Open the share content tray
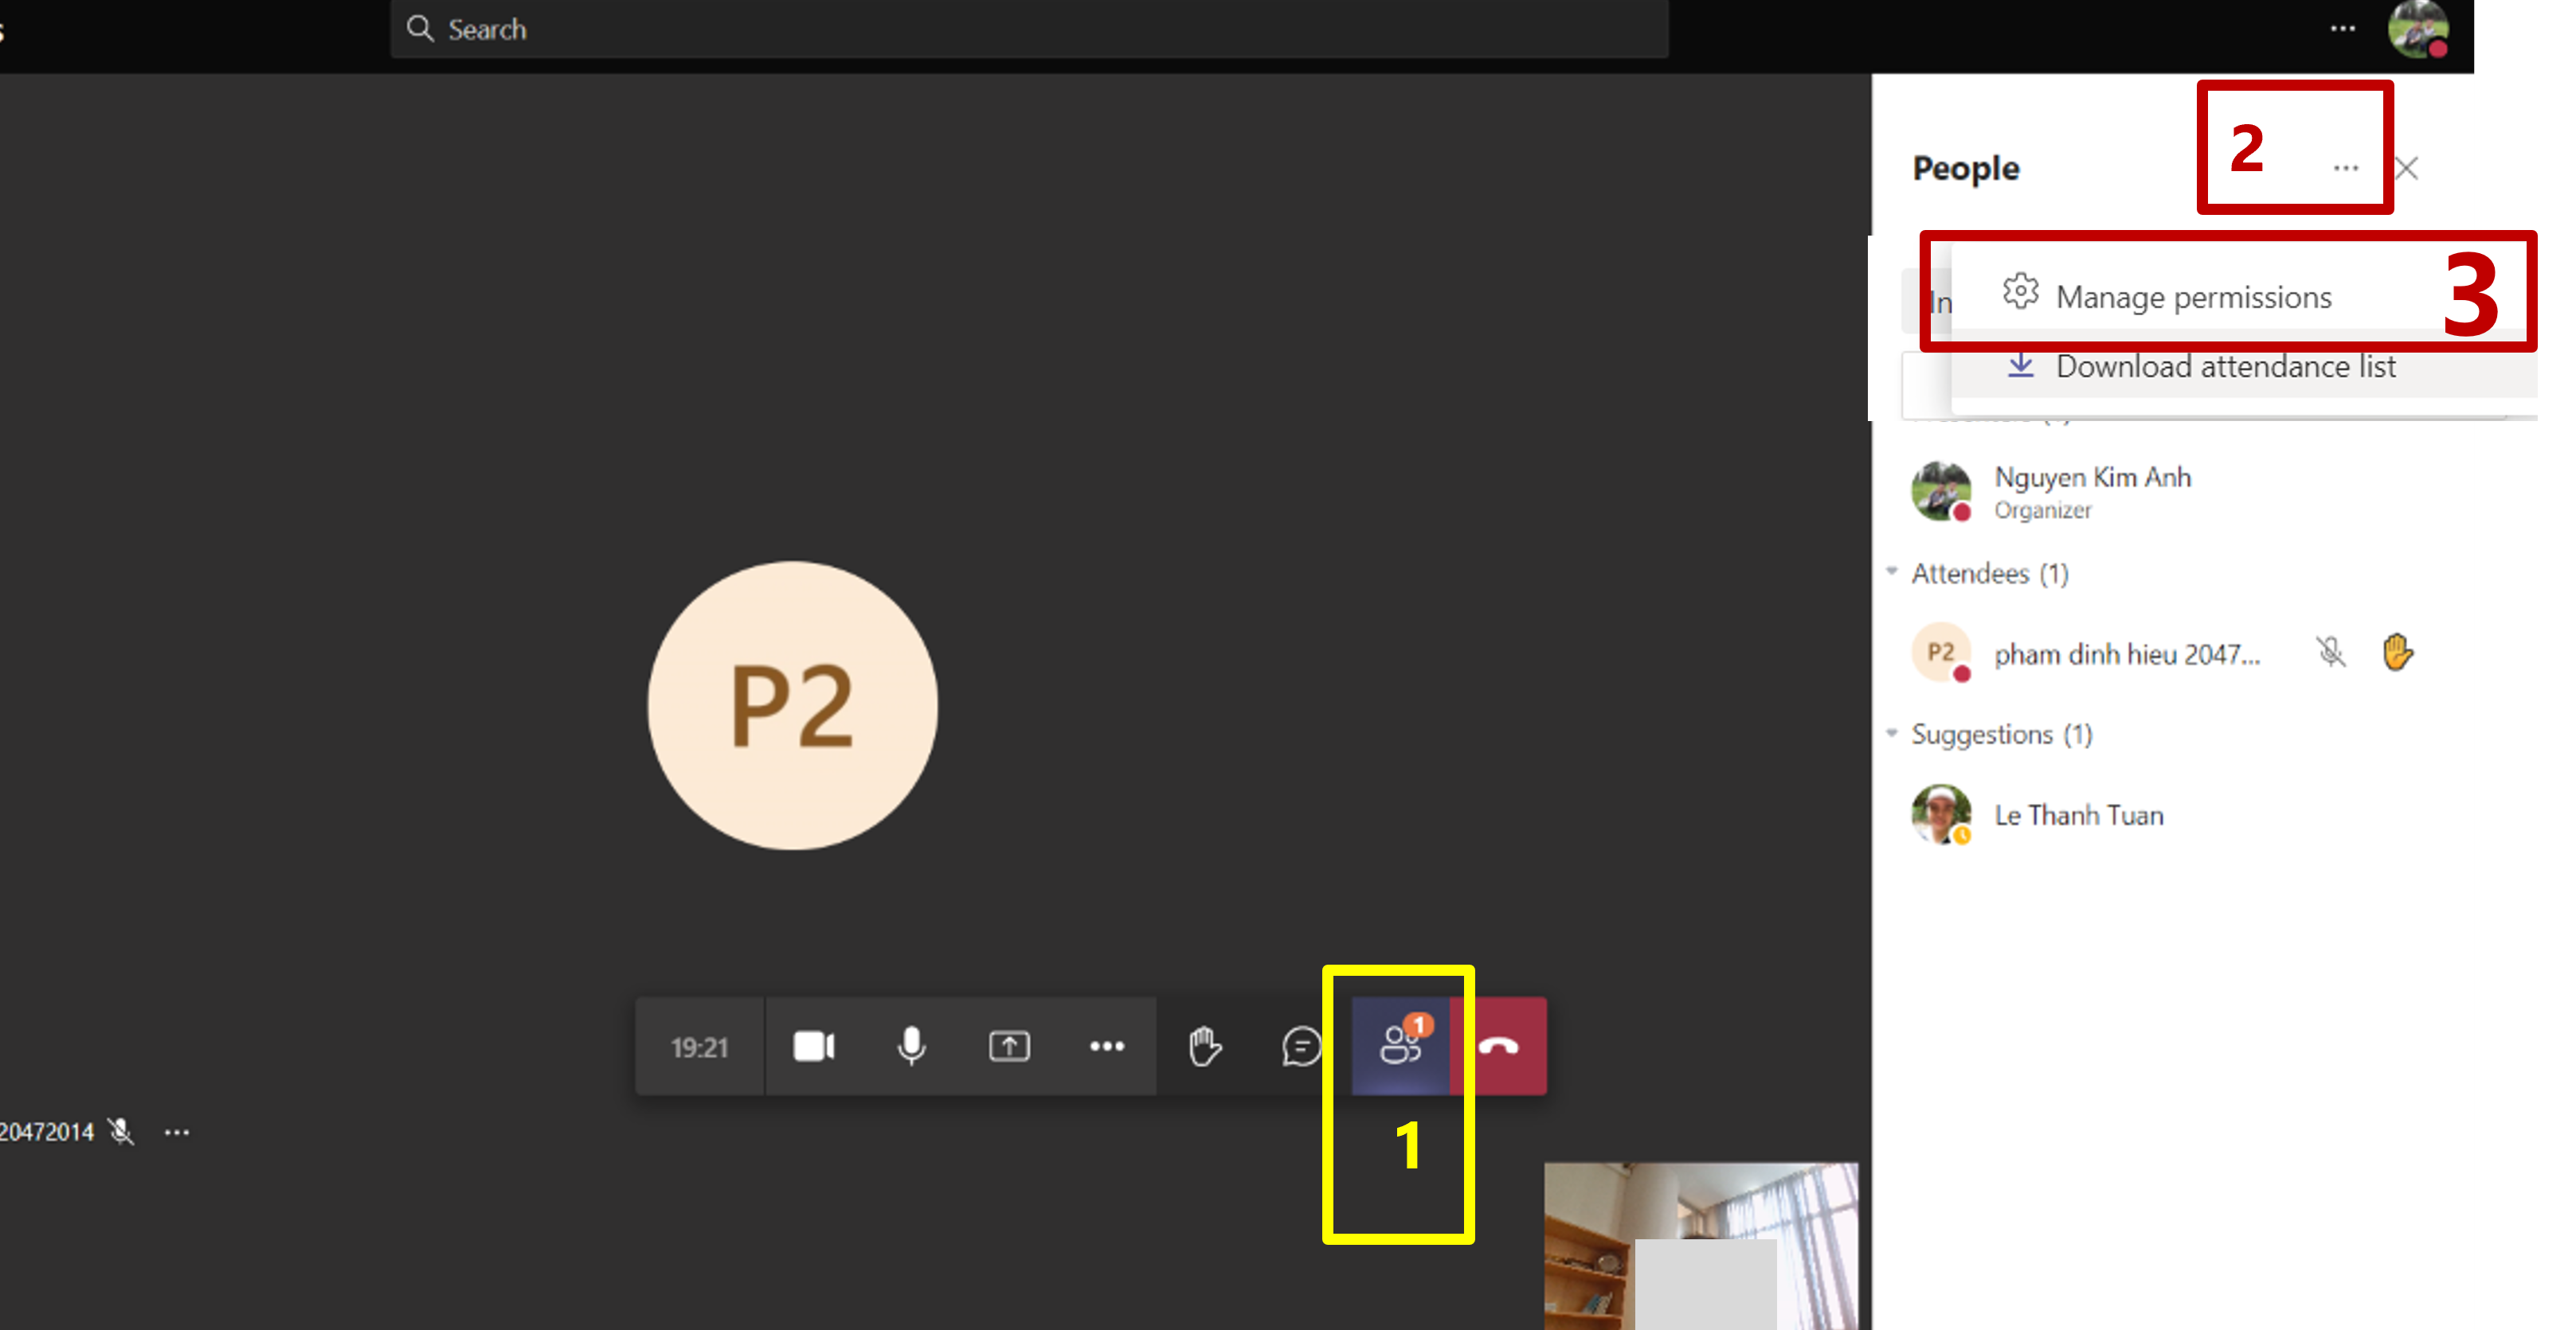Viewport: 2576px width, 1330px height. point(1009,1046)
